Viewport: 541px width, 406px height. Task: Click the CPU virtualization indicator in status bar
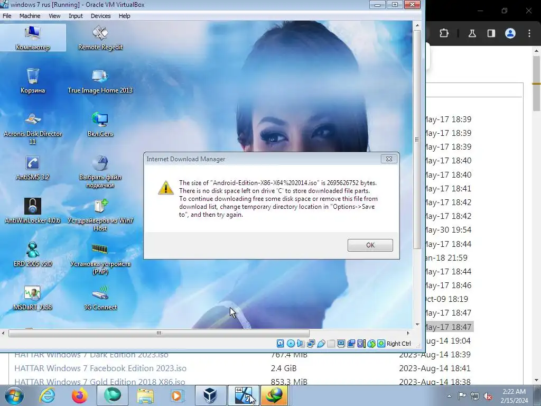361,344
